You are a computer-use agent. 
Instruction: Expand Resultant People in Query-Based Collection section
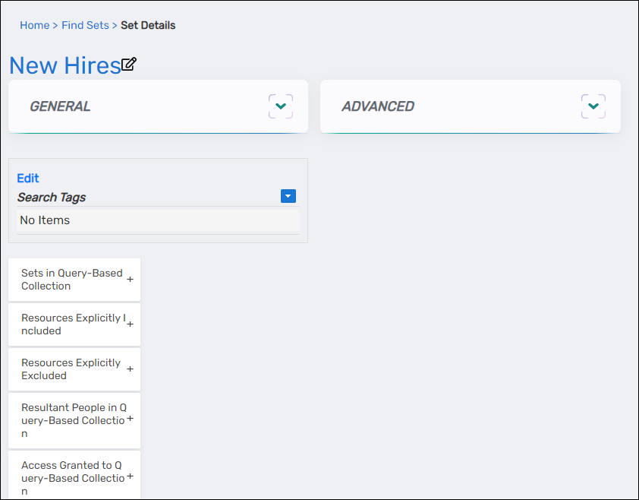129,420
